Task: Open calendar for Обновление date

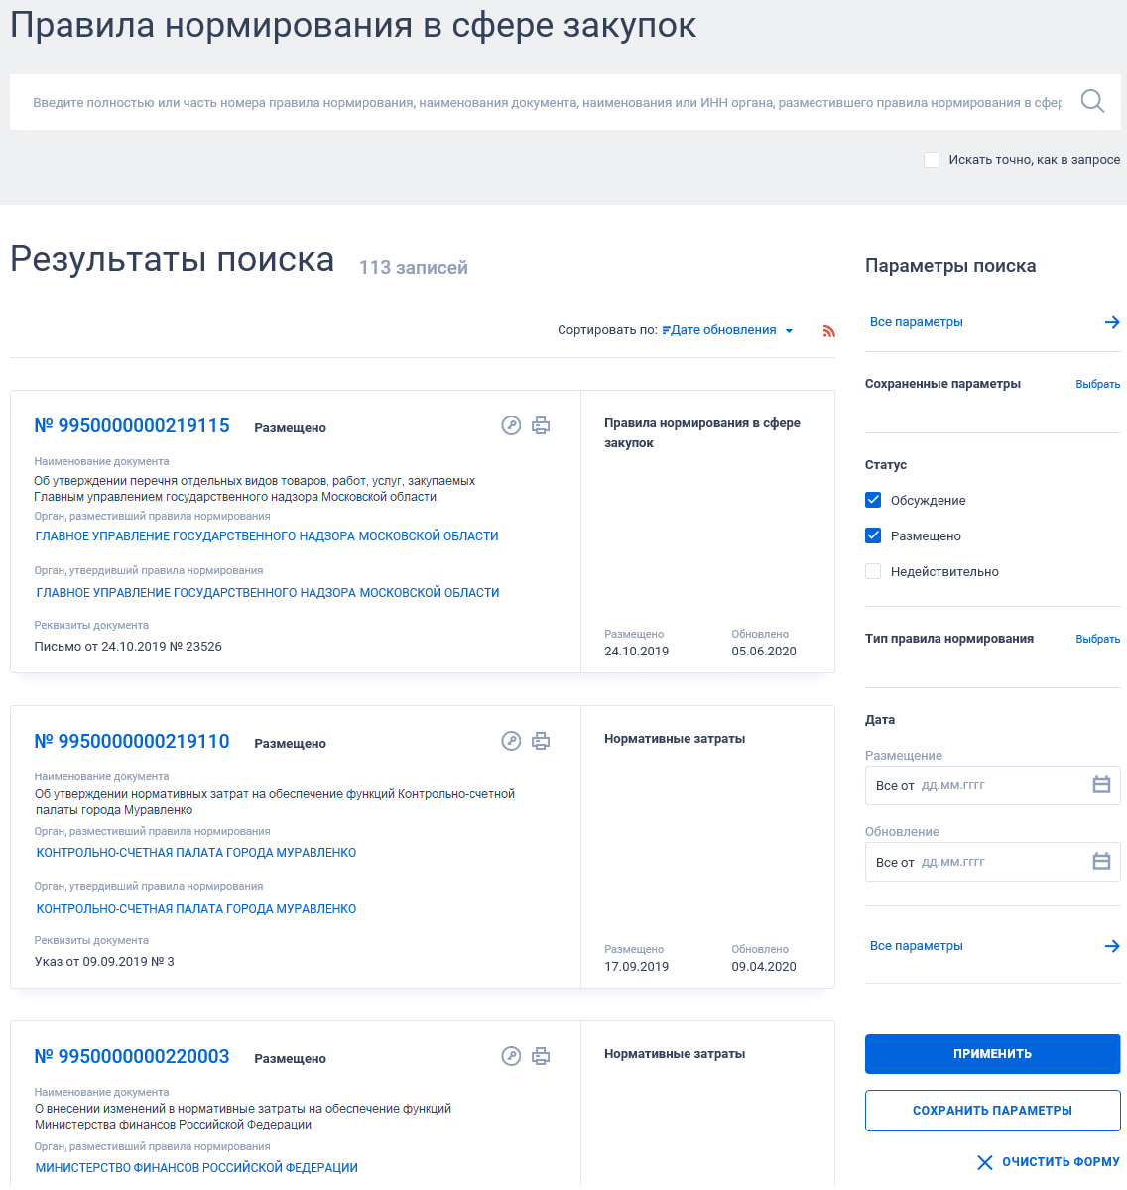Action: click(x=1101, y=862)
